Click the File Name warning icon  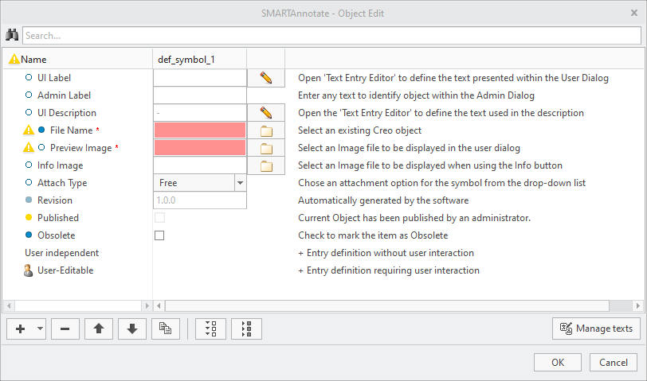tap(28, 130)
